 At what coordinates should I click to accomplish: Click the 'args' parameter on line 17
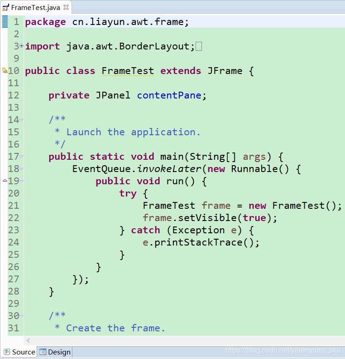point(254,157)
